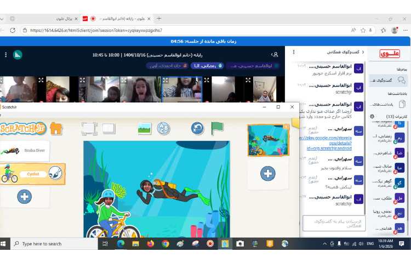Reload the page with refresh button
This screenshot has height=263, width=411.
pyautogui.click(x=13, y=30)
